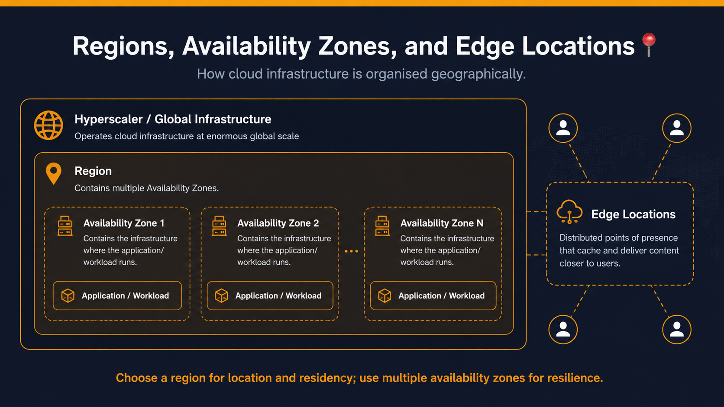The width and height of the screenshot is (724, 407).
Task: Click the Region heading text
Action: 93,171
